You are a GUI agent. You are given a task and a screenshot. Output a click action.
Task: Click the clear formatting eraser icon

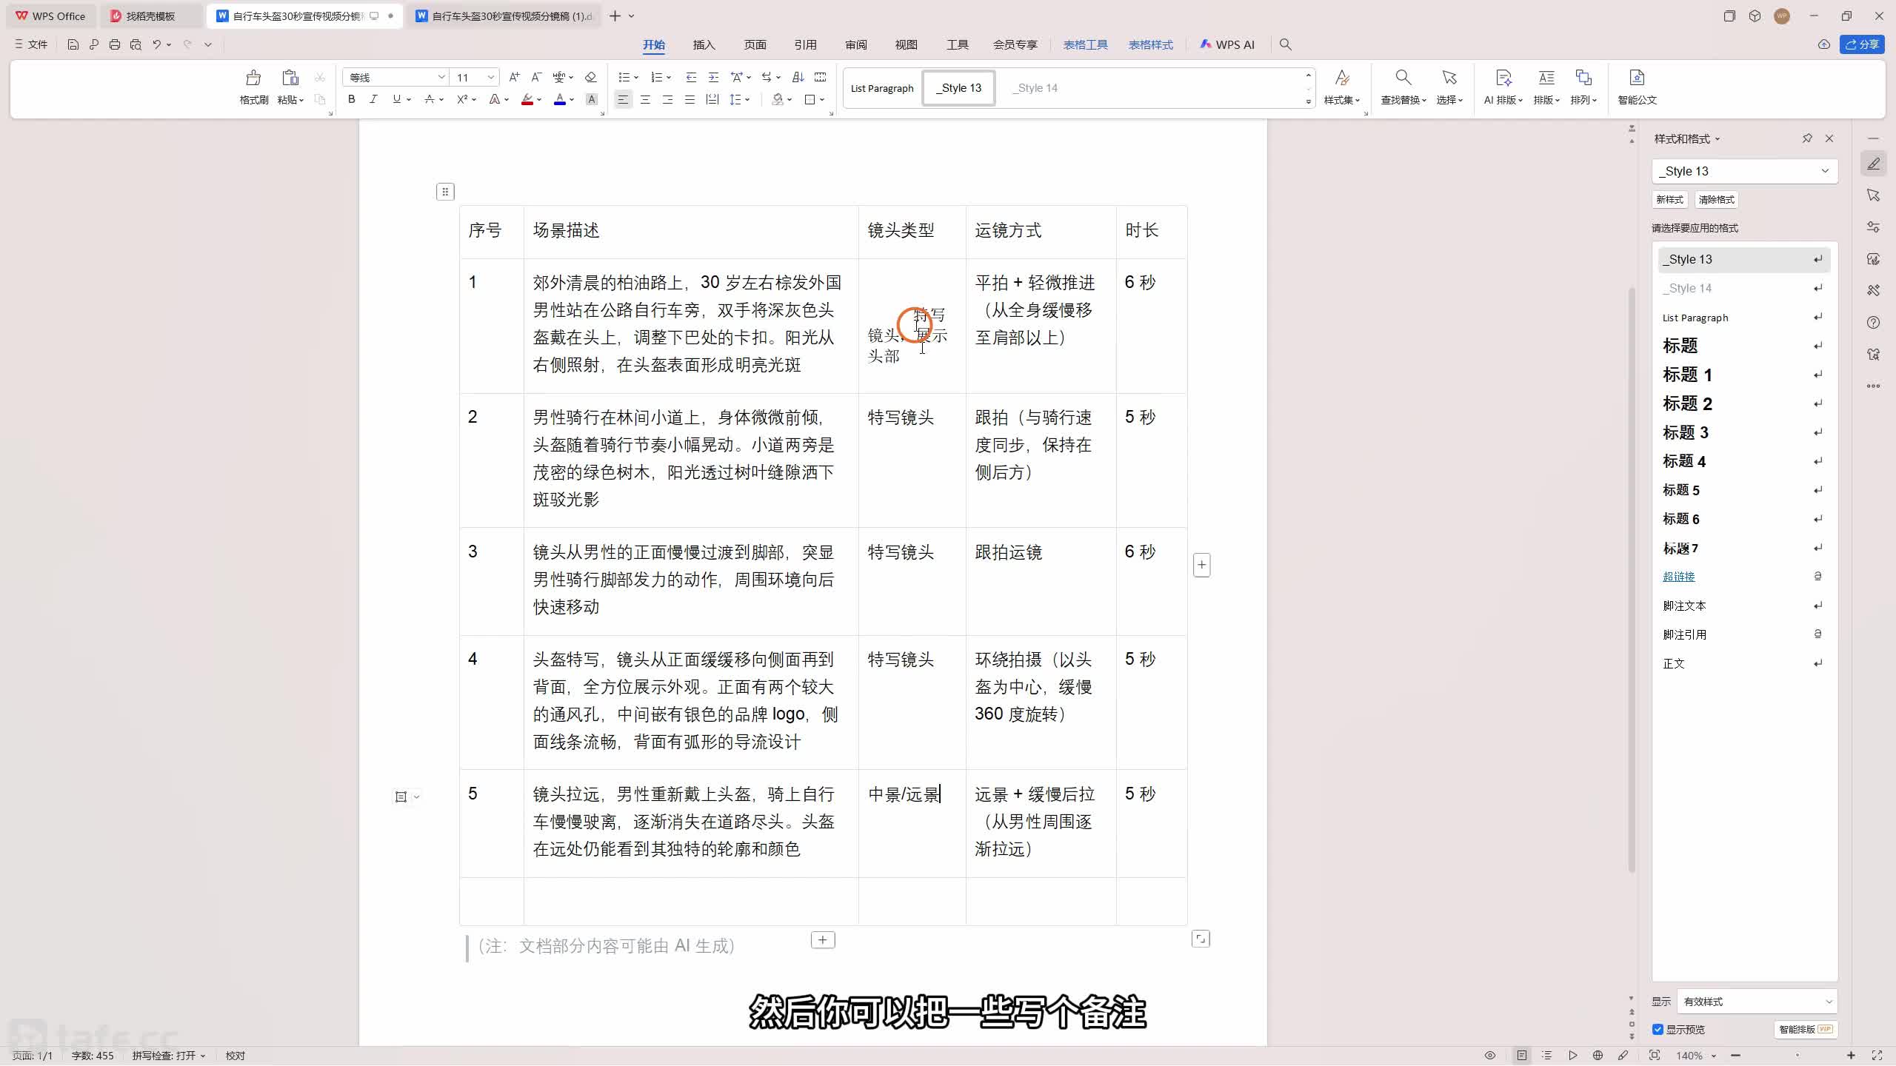[590, 77]
